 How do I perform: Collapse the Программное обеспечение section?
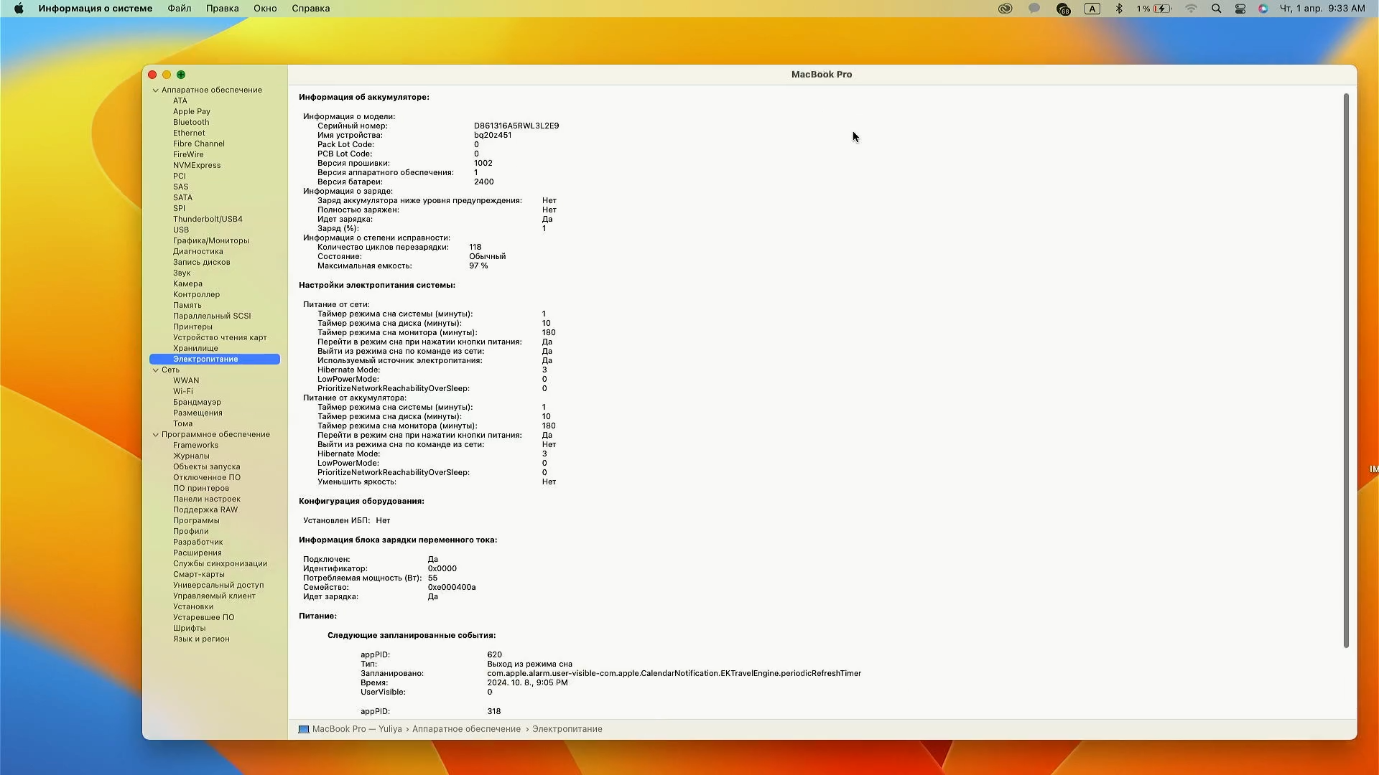156,434
